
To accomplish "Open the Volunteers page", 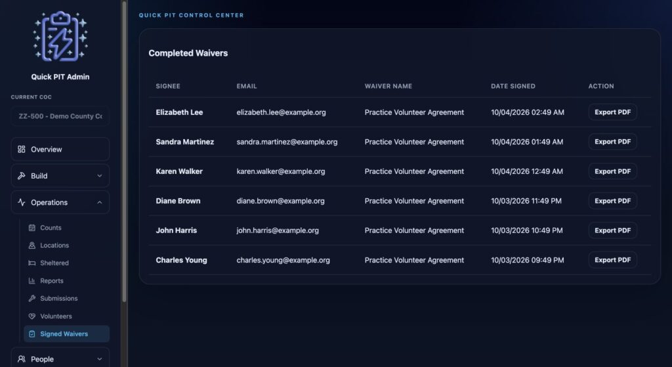I will pos(66,316).
